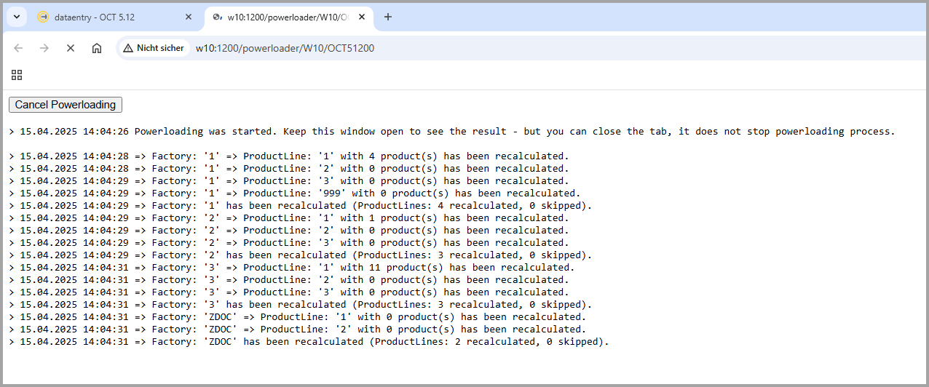Click the Factory 'ZDOC' recalculated summary line
Screen dimensions: 929x387
[x=313, y=342]
